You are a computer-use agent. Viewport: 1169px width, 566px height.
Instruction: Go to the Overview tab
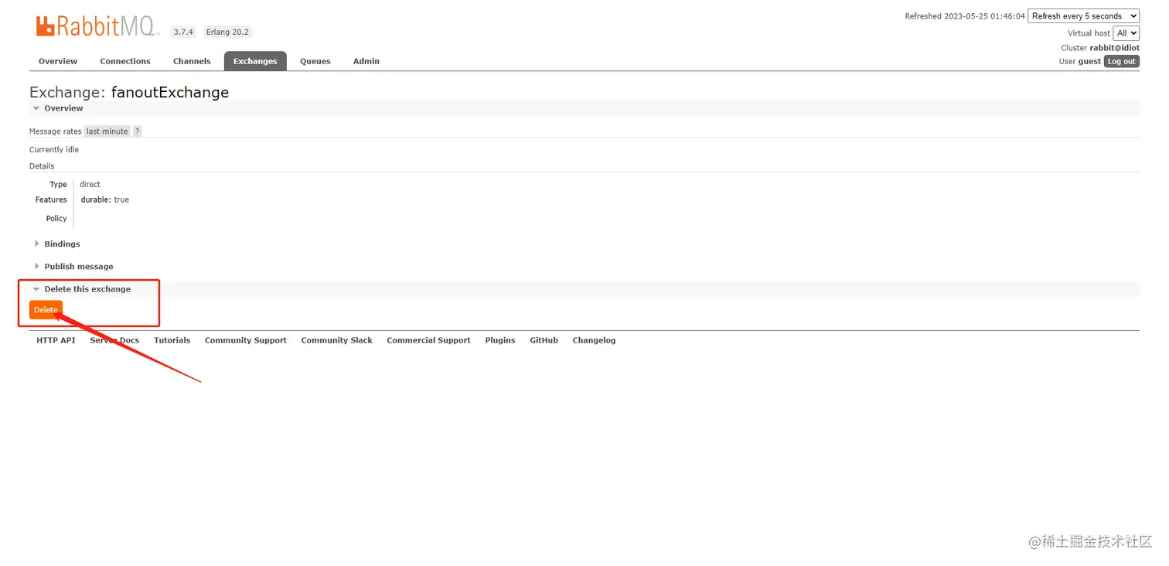point(57,61)
